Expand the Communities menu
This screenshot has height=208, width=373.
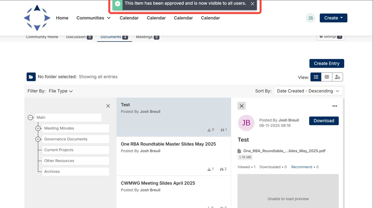point(94,18)
